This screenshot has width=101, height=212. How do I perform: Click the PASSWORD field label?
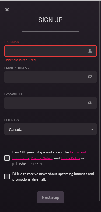coord(13,94)
